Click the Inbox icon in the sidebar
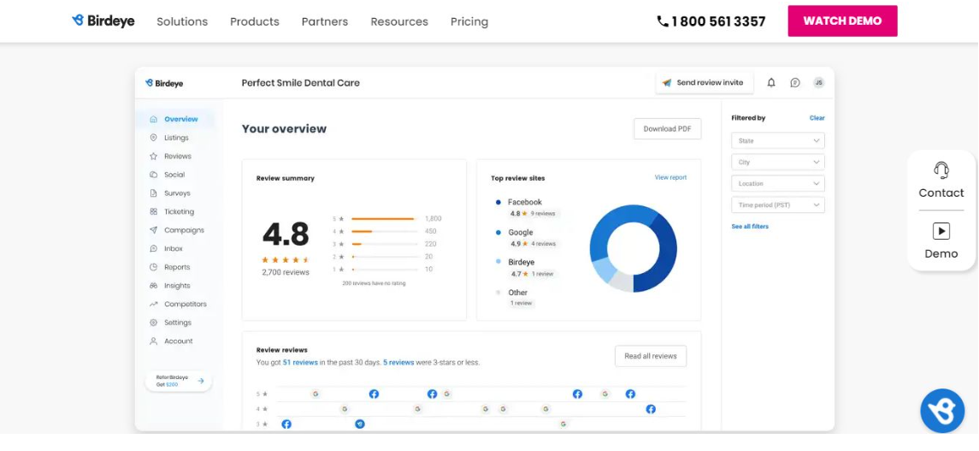The height and width of the screenshot is (451, 979). 154,249
